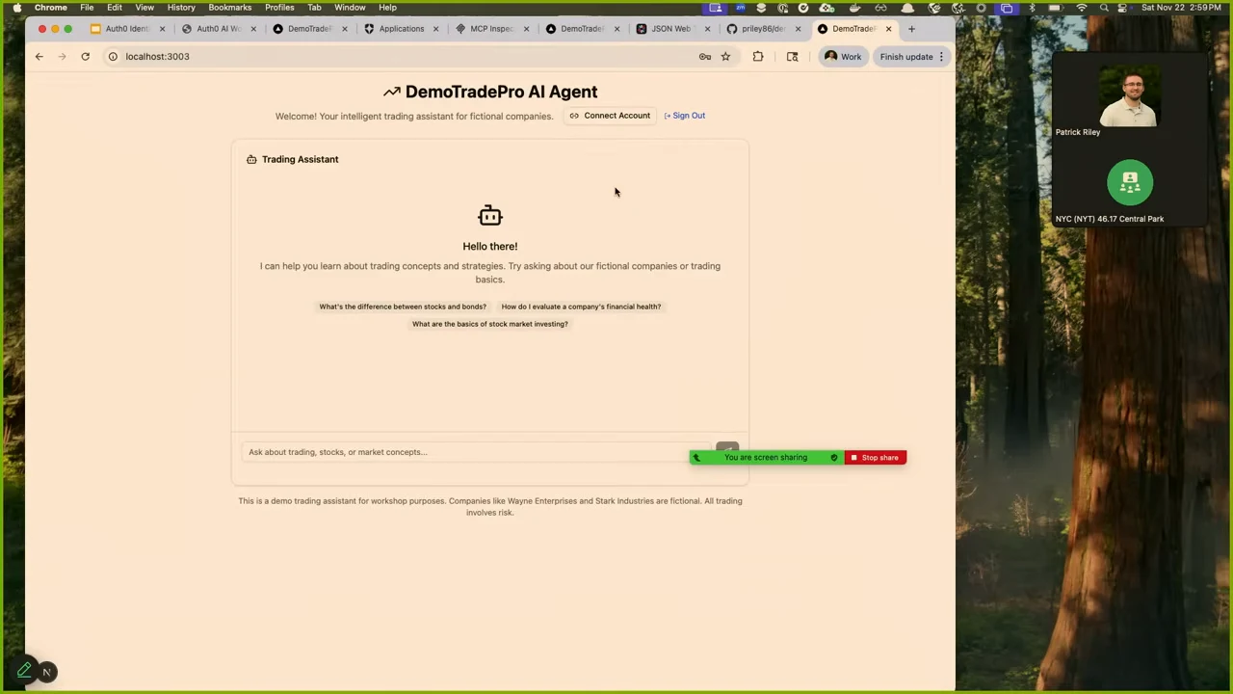The image size is (1233, 694).
Task: Reload the localhost:3003 page
Action: [85, 56]
